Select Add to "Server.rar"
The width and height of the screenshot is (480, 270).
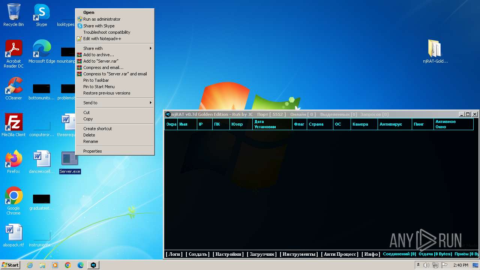point(115,61)
